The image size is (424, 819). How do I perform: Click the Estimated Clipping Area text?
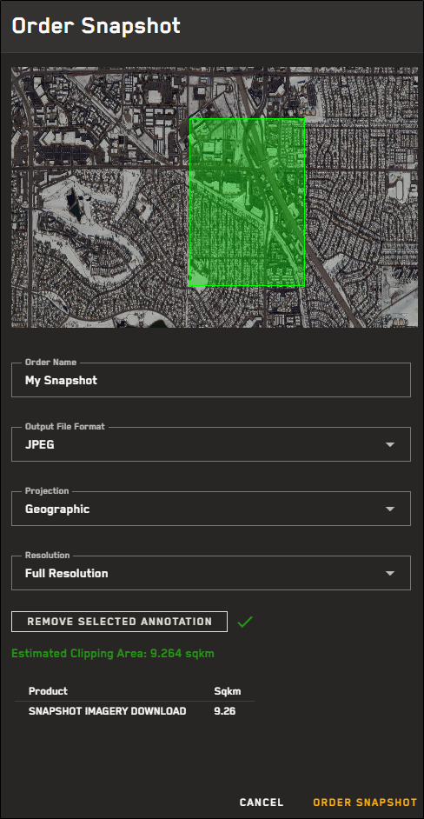click(113, 654)
